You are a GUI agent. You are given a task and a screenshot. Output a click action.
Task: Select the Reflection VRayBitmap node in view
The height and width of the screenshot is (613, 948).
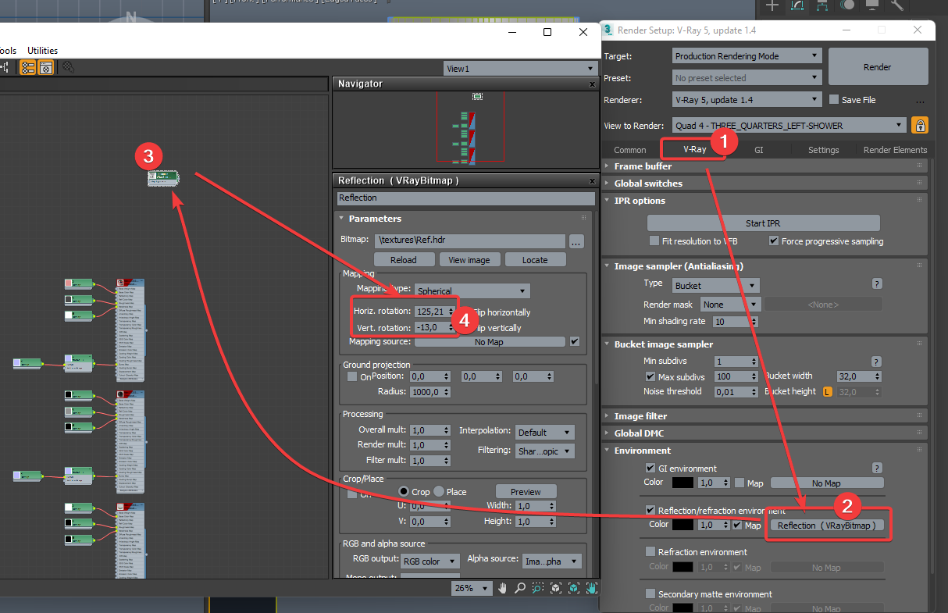(163, 179)
